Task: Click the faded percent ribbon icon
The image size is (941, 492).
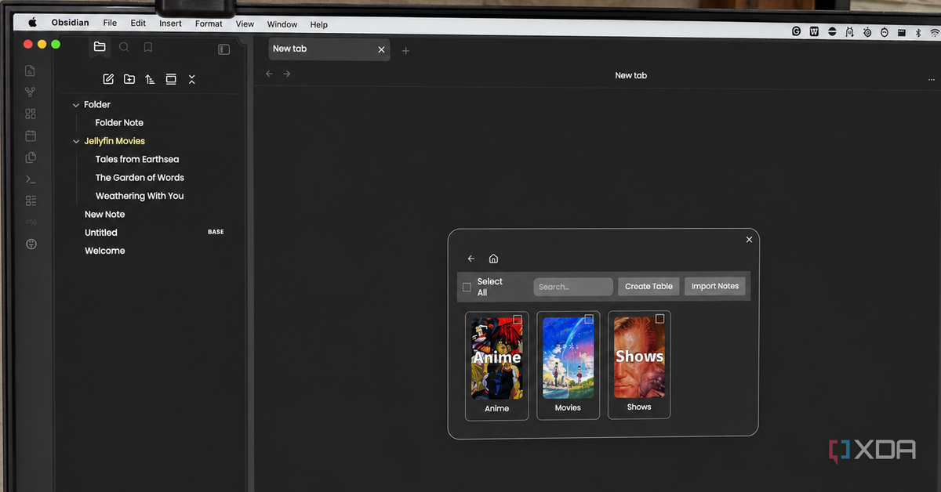Action: click(31, 222)
